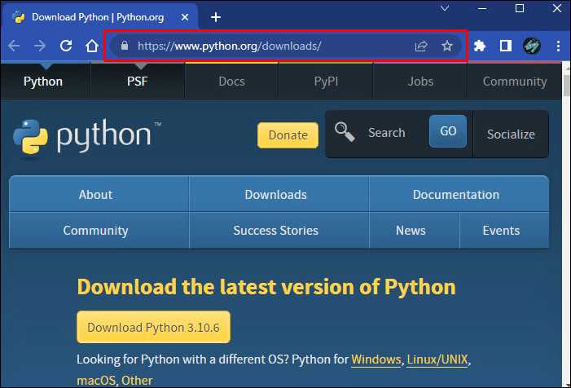Open the user profile avatar
The width and height of the screenshot is (571, 388).
(532, 46)
